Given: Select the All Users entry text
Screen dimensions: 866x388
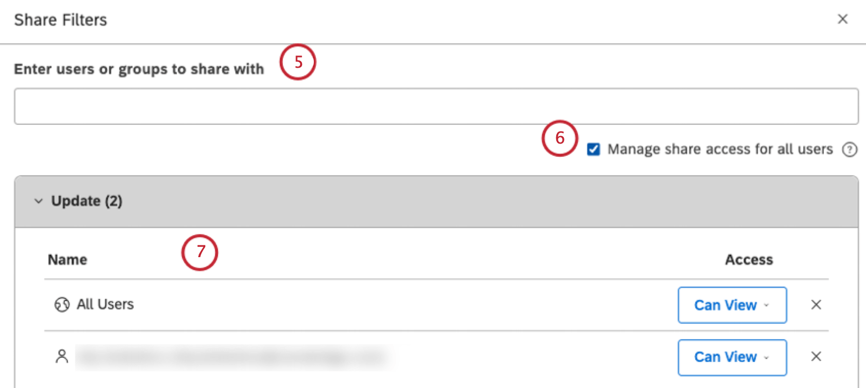Looking at the screenshot, I should [x=104, y=304].
